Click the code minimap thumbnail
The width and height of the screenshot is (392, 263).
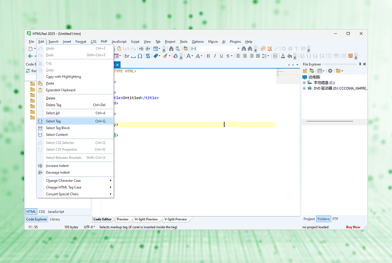click(288, 76)
